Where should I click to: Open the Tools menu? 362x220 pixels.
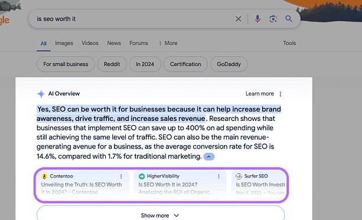289,43
